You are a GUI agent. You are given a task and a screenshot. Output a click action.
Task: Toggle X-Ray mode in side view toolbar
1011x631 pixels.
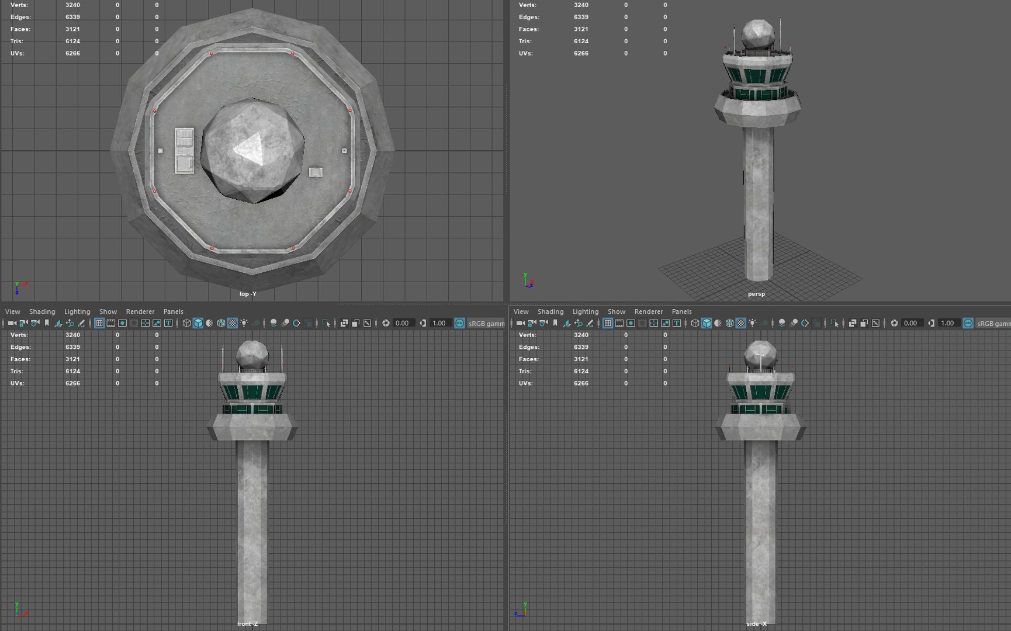853,323
